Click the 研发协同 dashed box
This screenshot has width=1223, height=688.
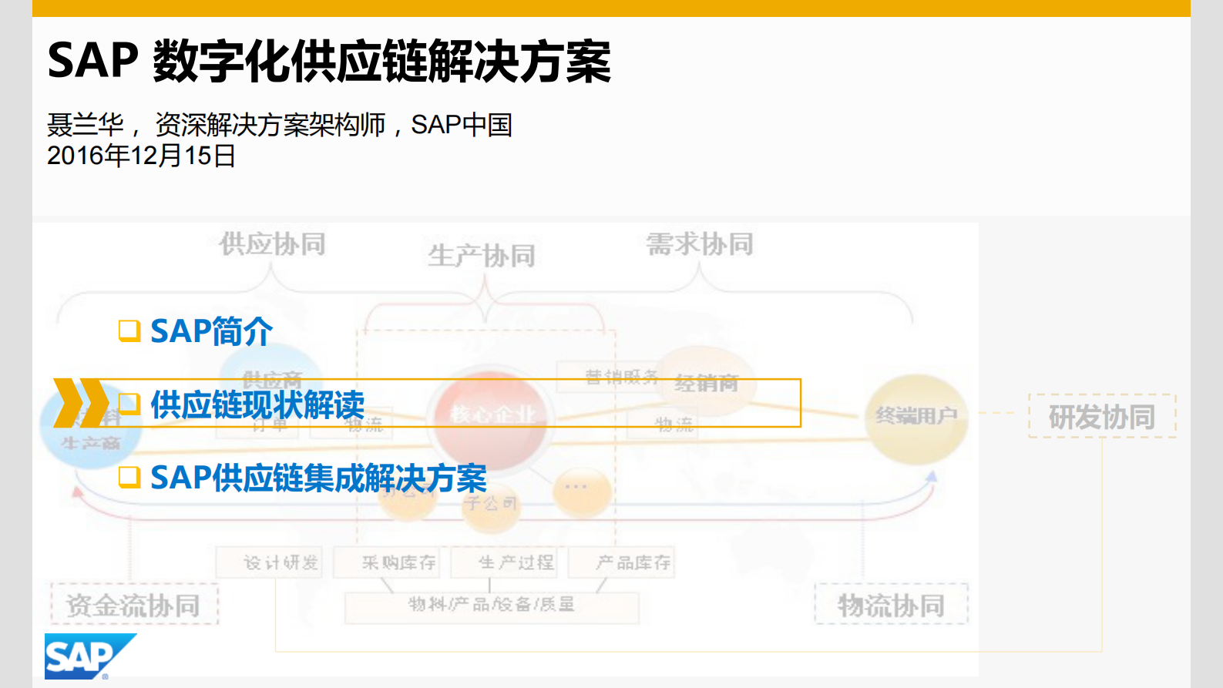tap(1102, 416)
